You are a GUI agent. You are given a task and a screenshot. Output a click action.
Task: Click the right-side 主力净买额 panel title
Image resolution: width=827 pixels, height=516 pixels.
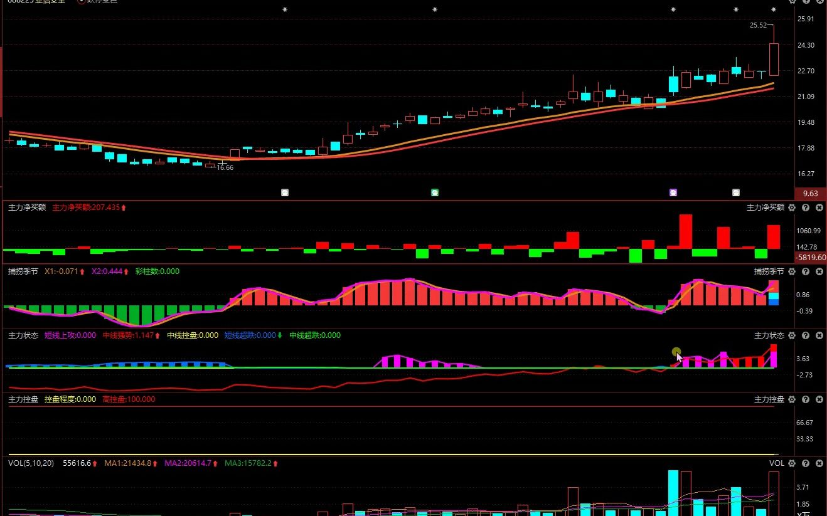click(x=766, y=207)
